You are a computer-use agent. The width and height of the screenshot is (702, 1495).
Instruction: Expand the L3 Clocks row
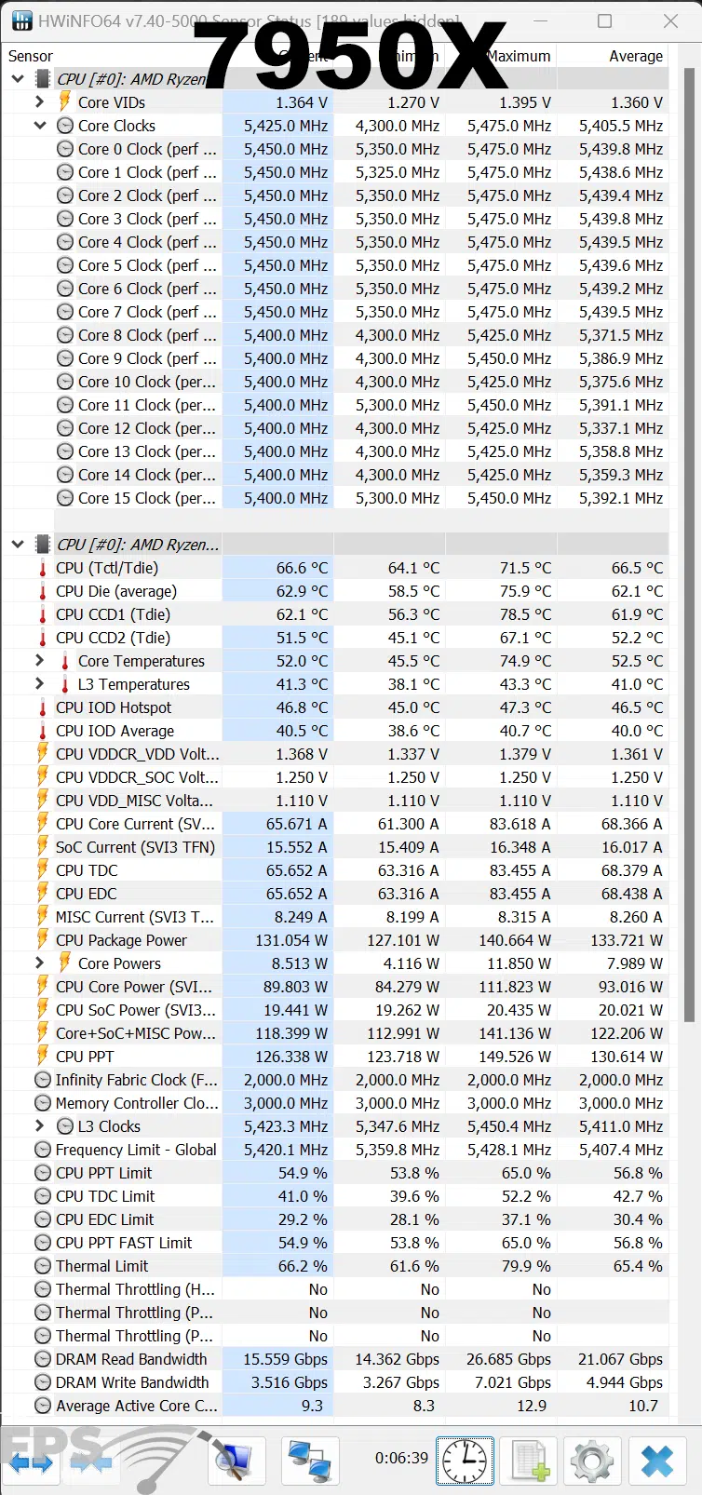pyautogui.click(x=39, y=1126)
